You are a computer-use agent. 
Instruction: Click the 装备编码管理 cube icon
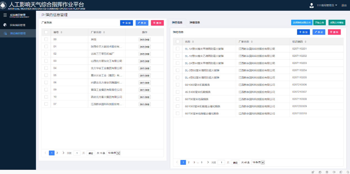point(5,25)
